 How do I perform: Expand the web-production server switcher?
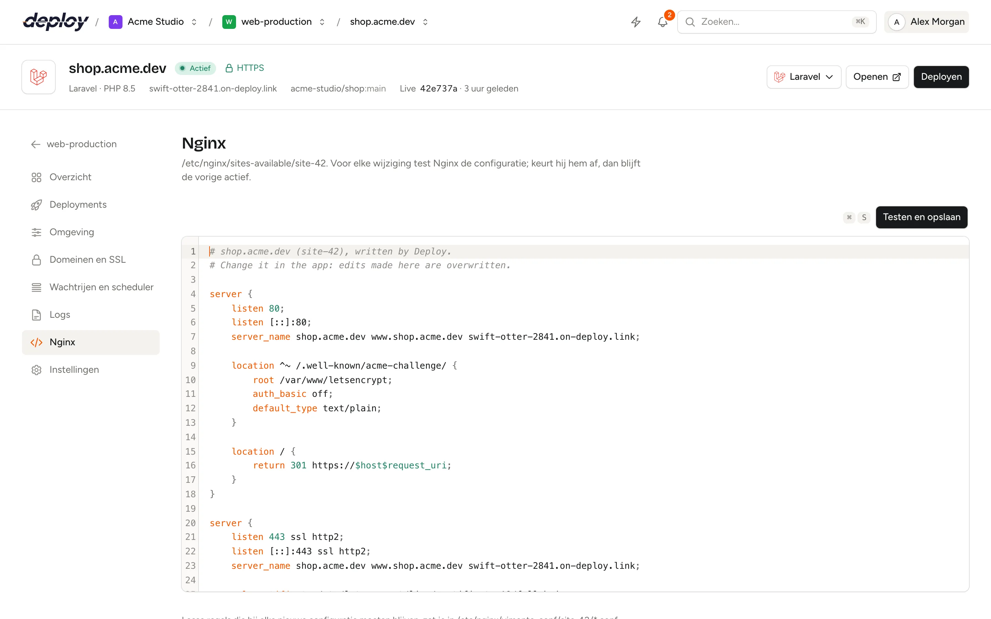322,22
